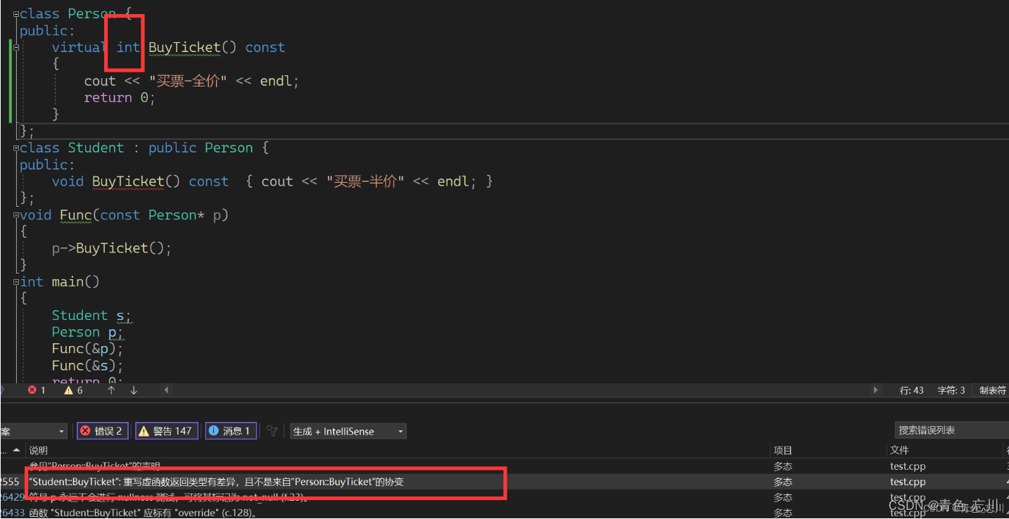This screenshot has width=1009, height=519.
Task: Go to the next issue with the down arrow
Action: click(x=134, y=390)
